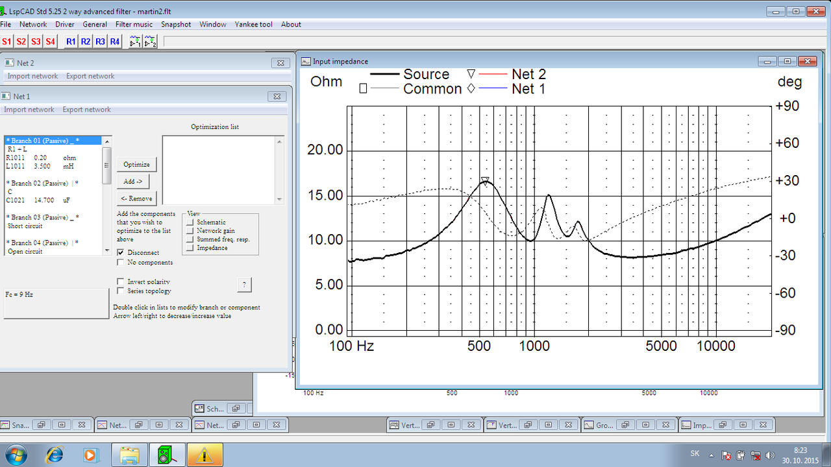Viewport: 831px width, 467px height.
Task: Open the Yankee tool menu
Action: (x=254, y=25)
